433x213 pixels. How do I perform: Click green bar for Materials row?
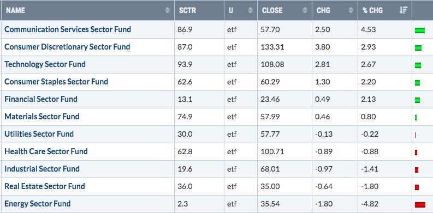[416, 118]
